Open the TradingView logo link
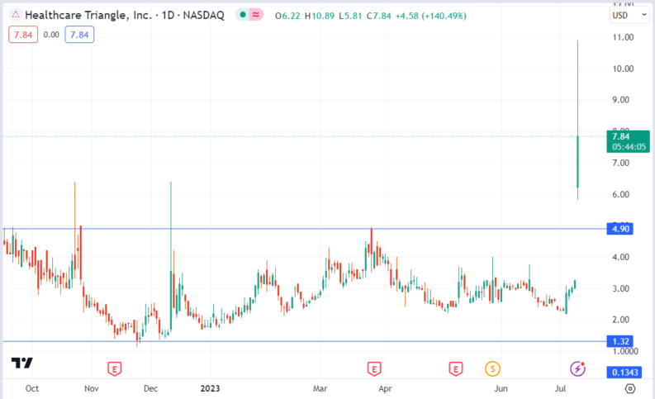The height and width of the screenshot is (399, 655). (21, 363)
